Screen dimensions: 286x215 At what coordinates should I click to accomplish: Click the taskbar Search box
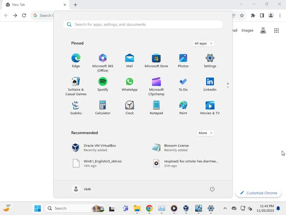click(x=75, y=208)
